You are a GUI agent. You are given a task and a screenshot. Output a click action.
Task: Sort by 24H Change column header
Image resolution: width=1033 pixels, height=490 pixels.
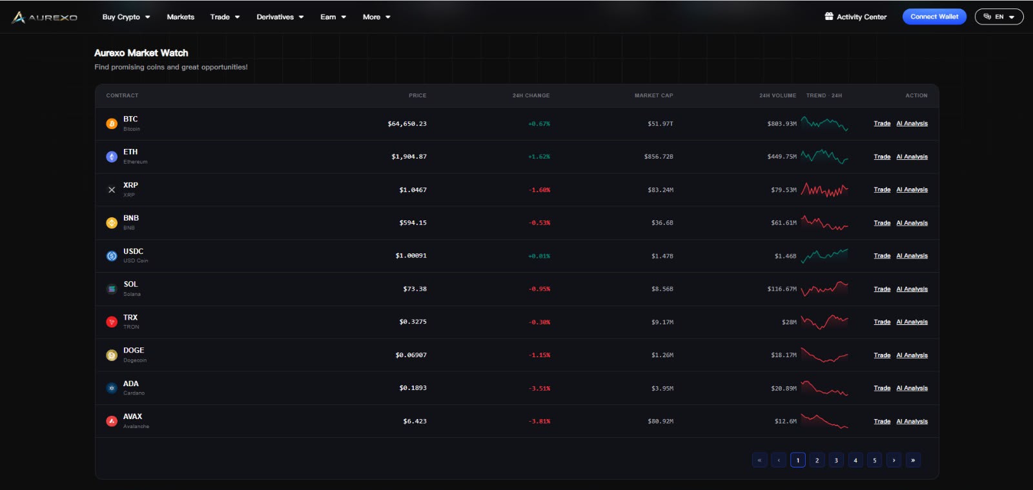pos(531,95)
